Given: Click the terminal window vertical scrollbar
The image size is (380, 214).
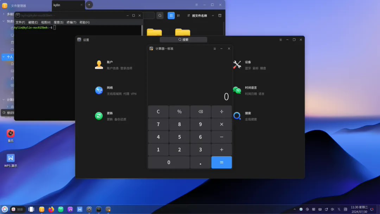Looking at the screenshot, I should pos(142,30).
